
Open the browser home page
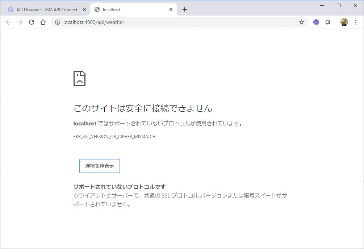pos(43,22)
